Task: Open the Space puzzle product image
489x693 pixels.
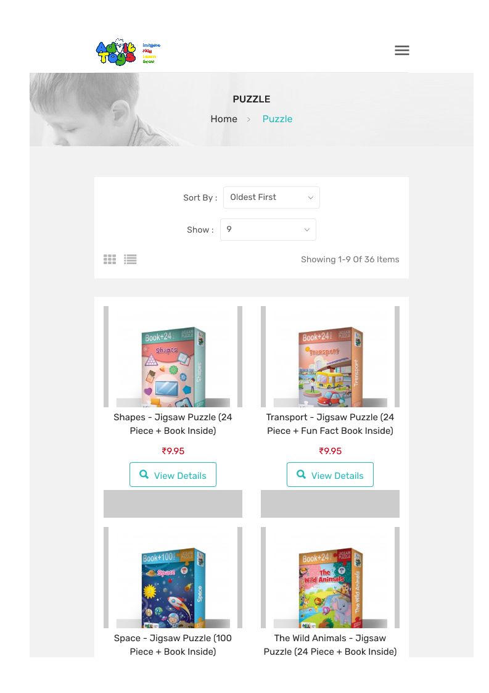Action: (173, 578)
